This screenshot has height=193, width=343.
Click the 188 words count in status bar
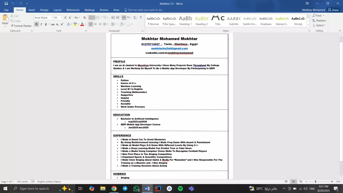pos(22,182)
